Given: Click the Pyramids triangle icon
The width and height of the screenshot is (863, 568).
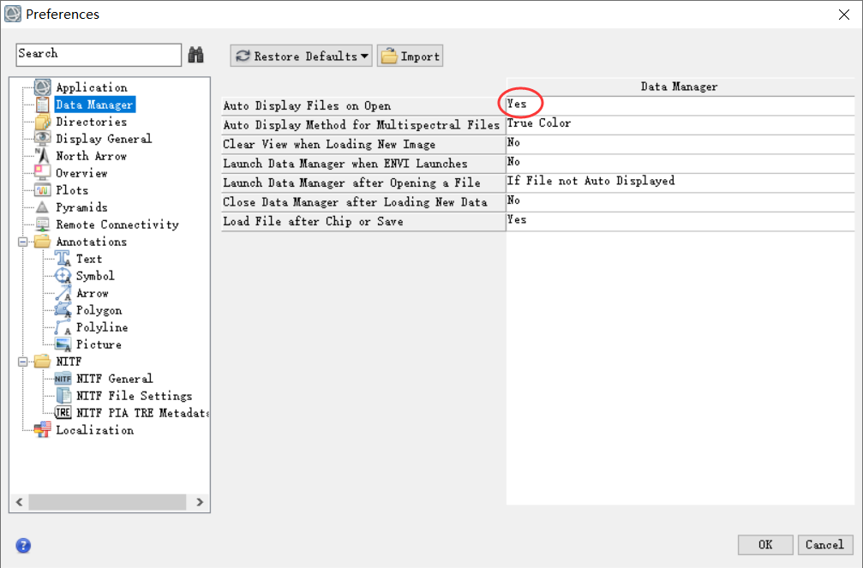Looking at the screenshot, I should click(42, 207).
